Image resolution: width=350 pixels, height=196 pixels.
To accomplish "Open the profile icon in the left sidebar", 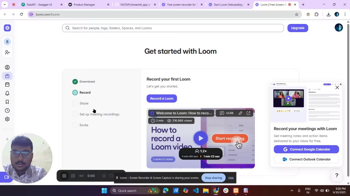I will click(7, 67).
